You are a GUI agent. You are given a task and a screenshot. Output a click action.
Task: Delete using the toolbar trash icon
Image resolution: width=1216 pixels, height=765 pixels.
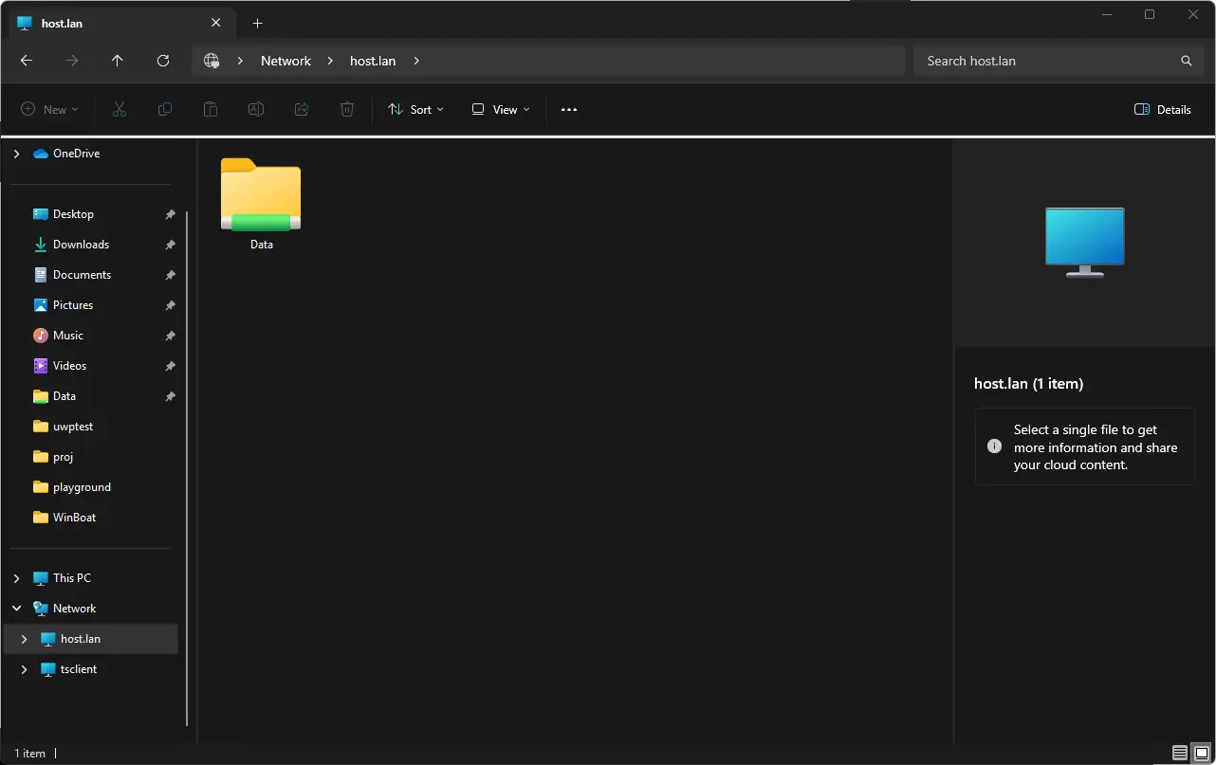click(x=346, y=109)
